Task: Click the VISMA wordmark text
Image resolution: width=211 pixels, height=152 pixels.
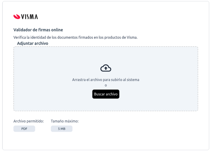Action: pos(30,17)
